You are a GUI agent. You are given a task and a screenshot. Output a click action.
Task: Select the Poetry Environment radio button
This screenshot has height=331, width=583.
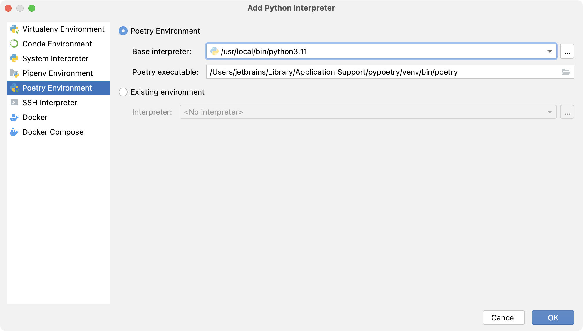(123, 31)
